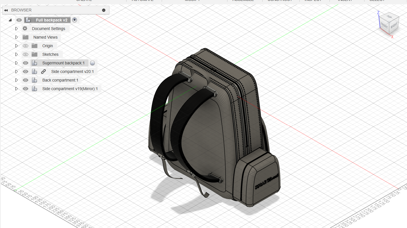Click the Side compartment v19(Mirror) component icon
The width and height of the screenshot is (407, 228).
coord(34,89)
